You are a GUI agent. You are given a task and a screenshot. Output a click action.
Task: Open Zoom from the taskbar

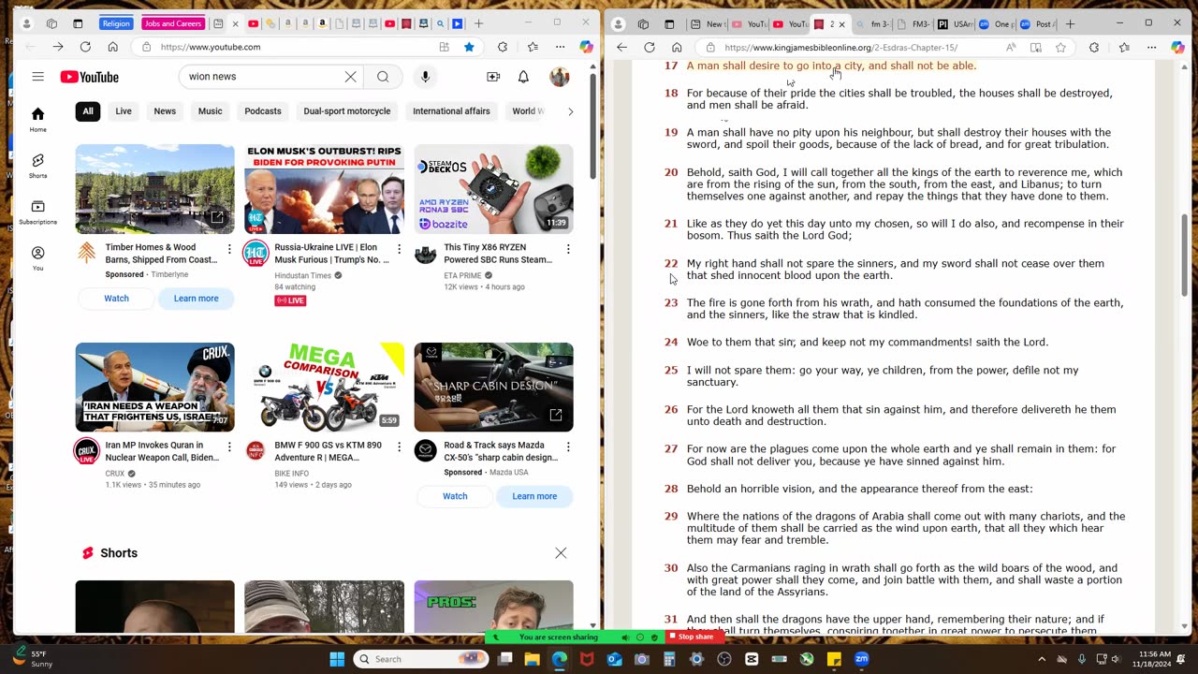[862, 659]
